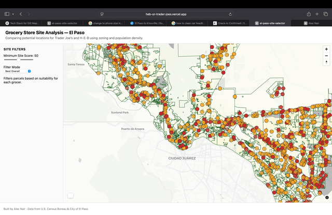Zoom in on the map
The height and width of the screenshot is (215, 332).
[326, 49]
